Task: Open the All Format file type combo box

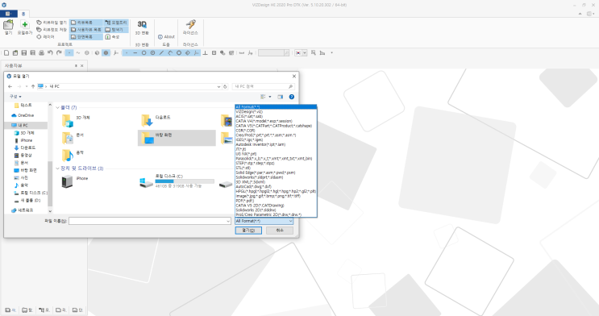Action: 264,221
